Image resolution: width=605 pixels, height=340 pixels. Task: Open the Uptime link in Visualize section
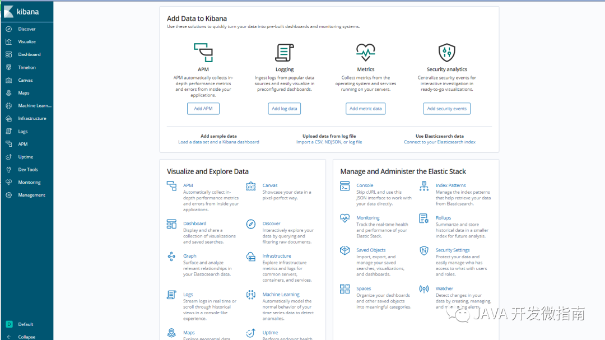click(x=270, y=333)
